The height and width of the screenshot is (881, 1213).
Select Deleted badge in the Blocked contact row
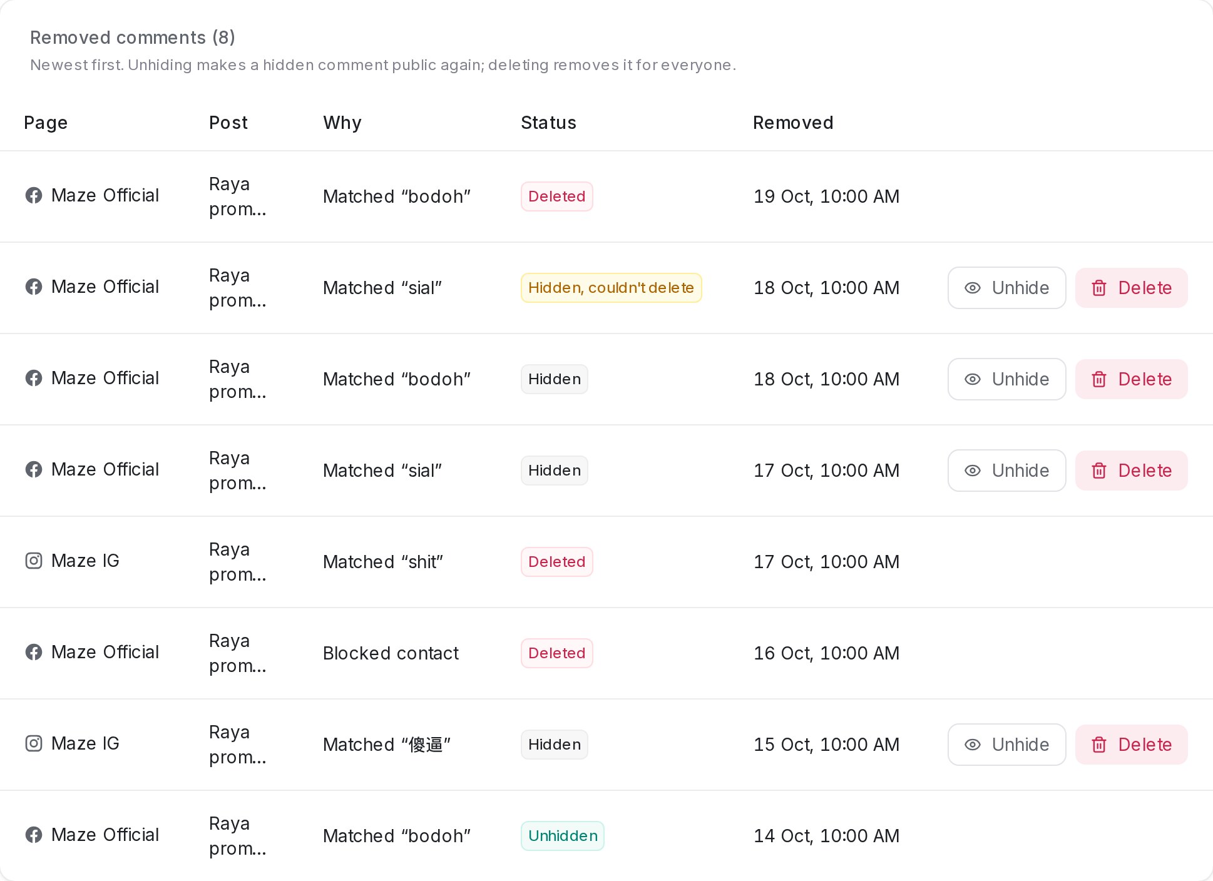[557, 653]
